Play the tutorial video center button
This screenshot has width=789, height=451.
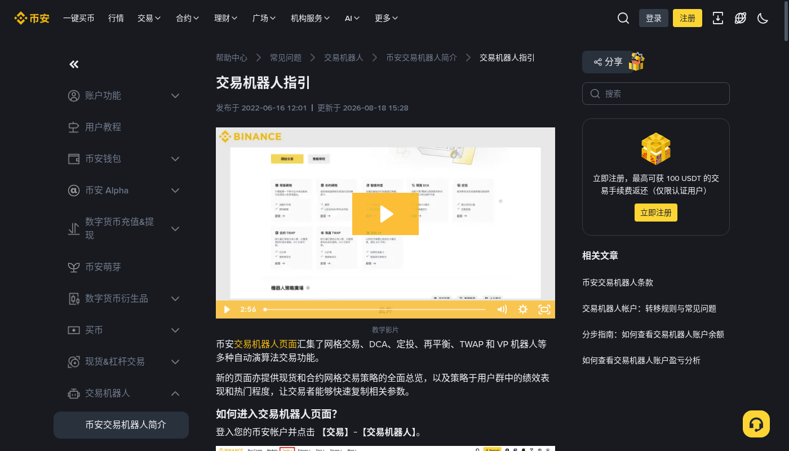pos(385,214)
